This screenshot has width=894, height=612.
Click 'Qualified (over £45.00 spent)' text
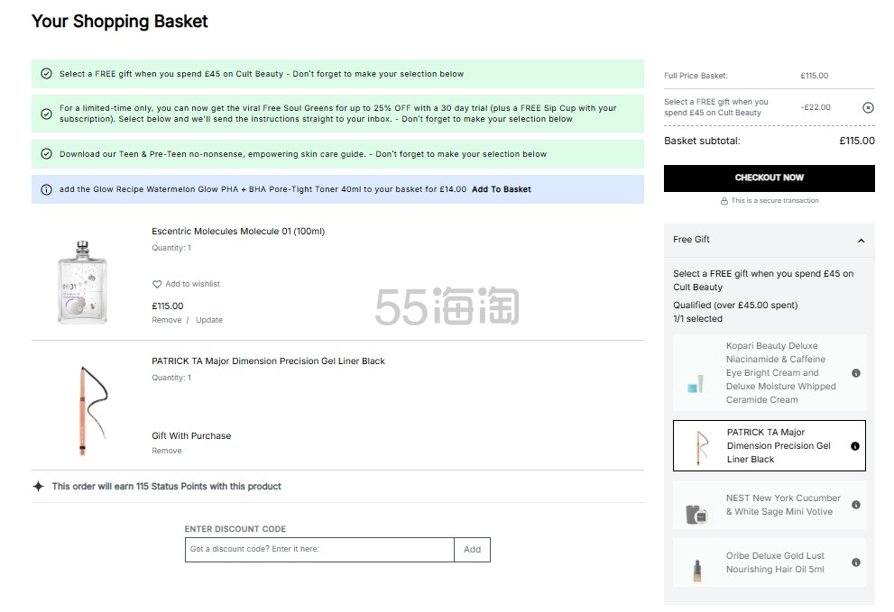(x=735, y=306)
